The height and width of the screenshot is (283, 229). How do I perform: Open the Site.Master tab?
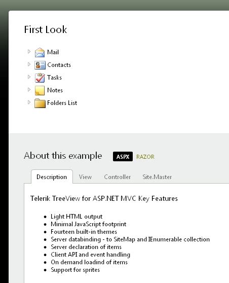click(x=157, y=177)
